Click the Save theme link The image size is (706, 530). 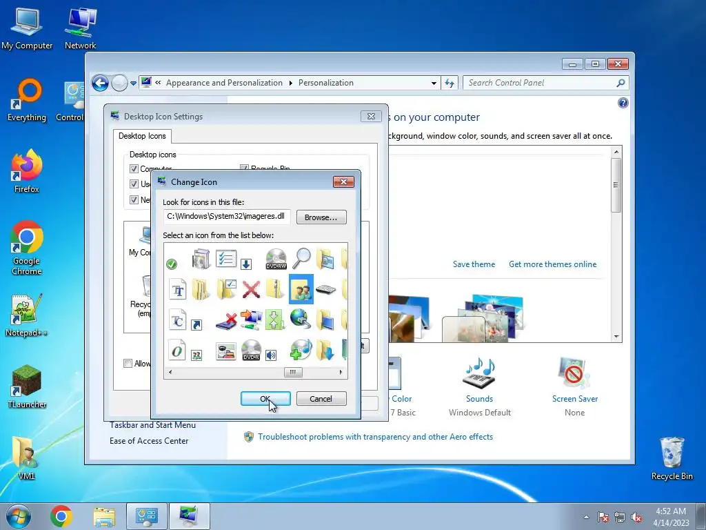click(x=474, y=264)
